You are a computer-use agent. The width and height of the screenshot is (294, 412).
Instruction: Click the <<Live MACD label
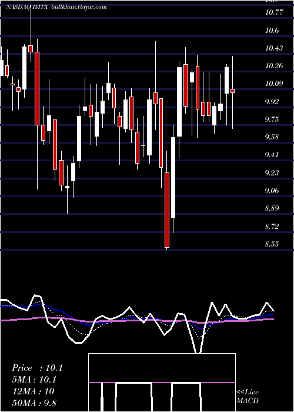click(248, 396)
